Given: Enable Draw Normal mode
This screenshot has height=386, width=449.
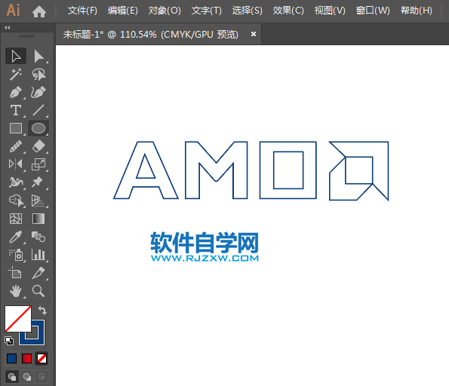Looking at the screenshot, I should [12, 377].
